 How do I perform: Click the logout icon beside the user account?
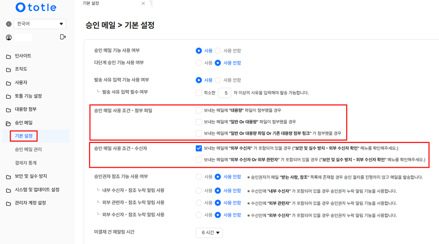(x=63, y=37)
